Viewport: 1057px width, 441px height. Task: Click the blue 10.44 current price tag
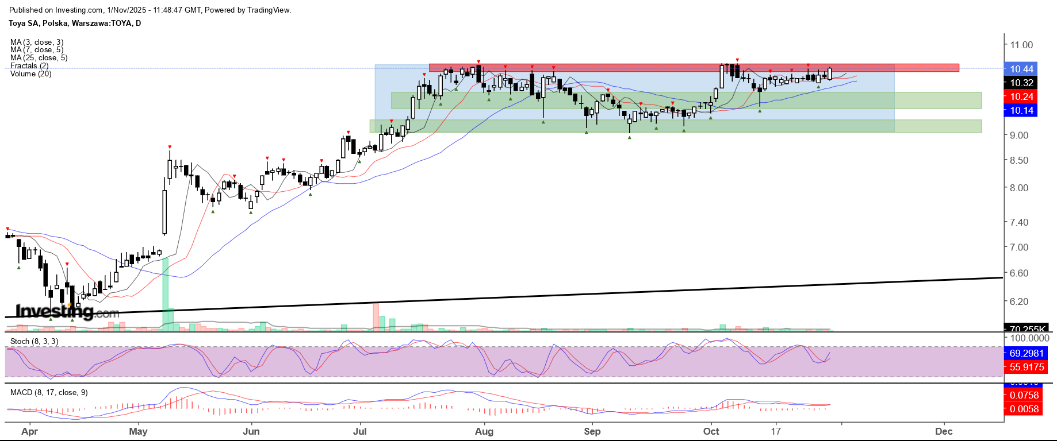pyautogui.click(x=1021, y=69)
